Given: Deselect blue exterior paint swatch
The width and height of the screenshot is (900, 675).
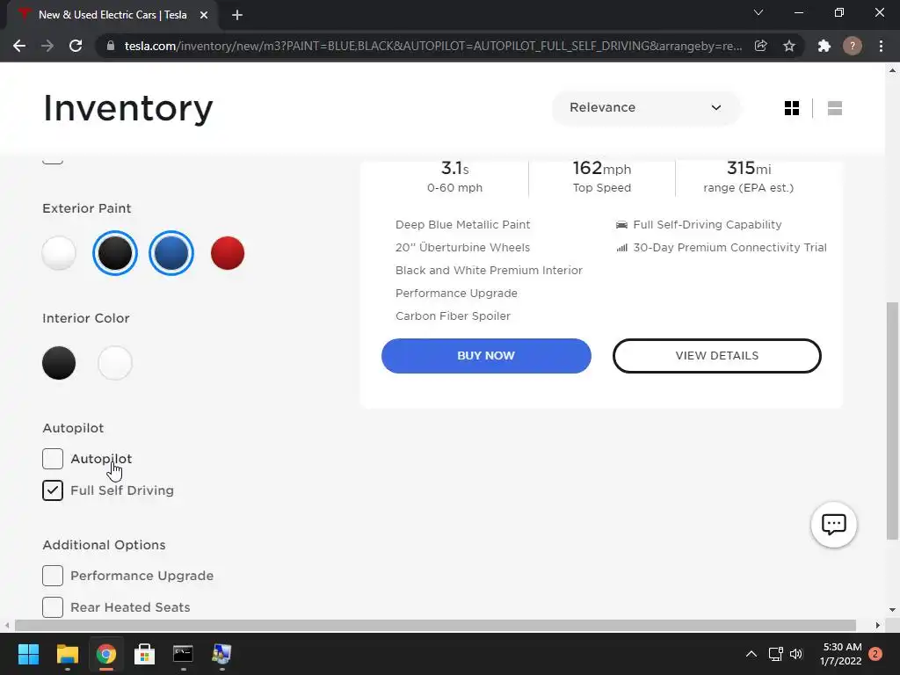Looking at the screenshot, I should pyautogui.click(x=171, y=252).
